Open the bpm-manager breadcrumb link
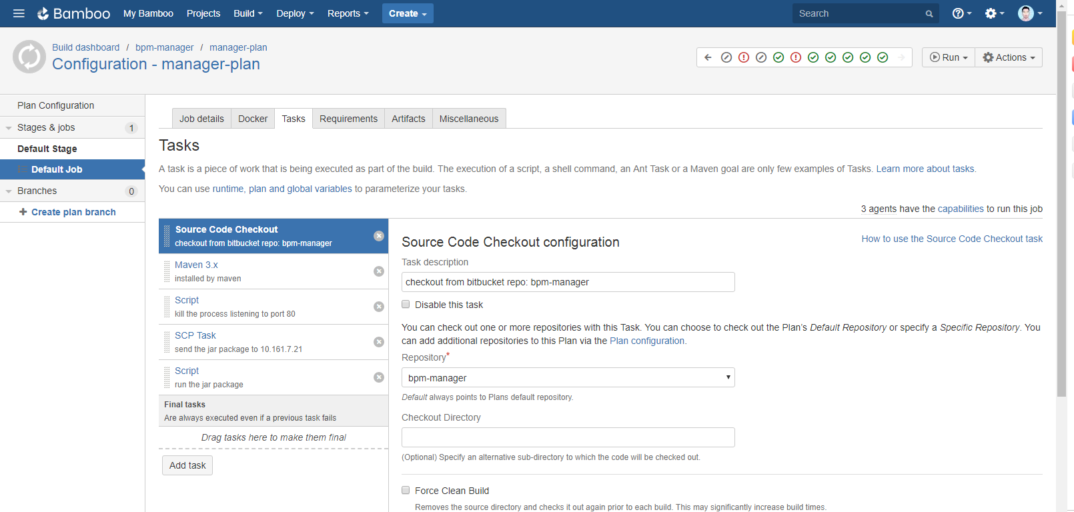The height and width of the screenshot is (512, 1074). pos(165,47)
